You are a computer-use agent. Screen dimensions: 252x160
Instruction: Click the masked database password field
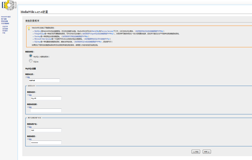pos(46,143)
